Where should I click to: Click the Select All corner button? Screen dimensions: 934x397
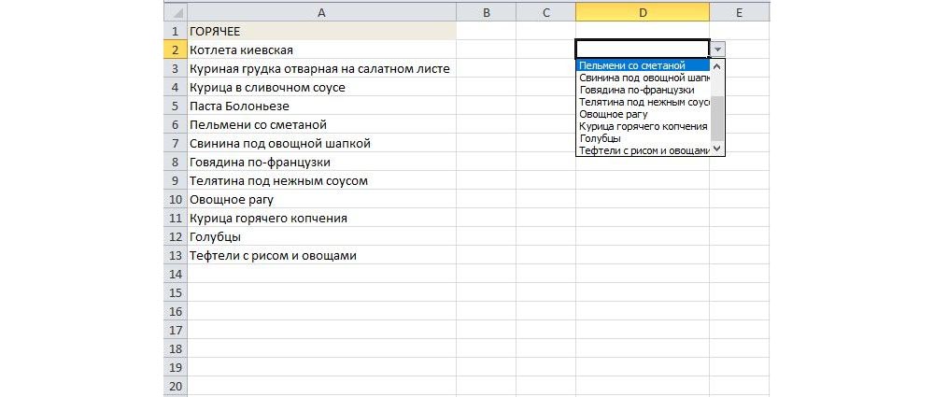click(x=174, y=11)
